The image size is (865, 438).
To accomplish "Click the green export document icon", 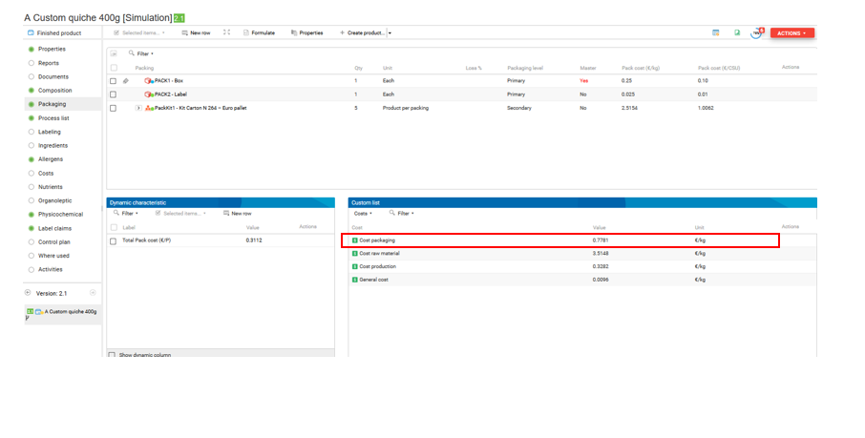I will click(x=737, y=33).
